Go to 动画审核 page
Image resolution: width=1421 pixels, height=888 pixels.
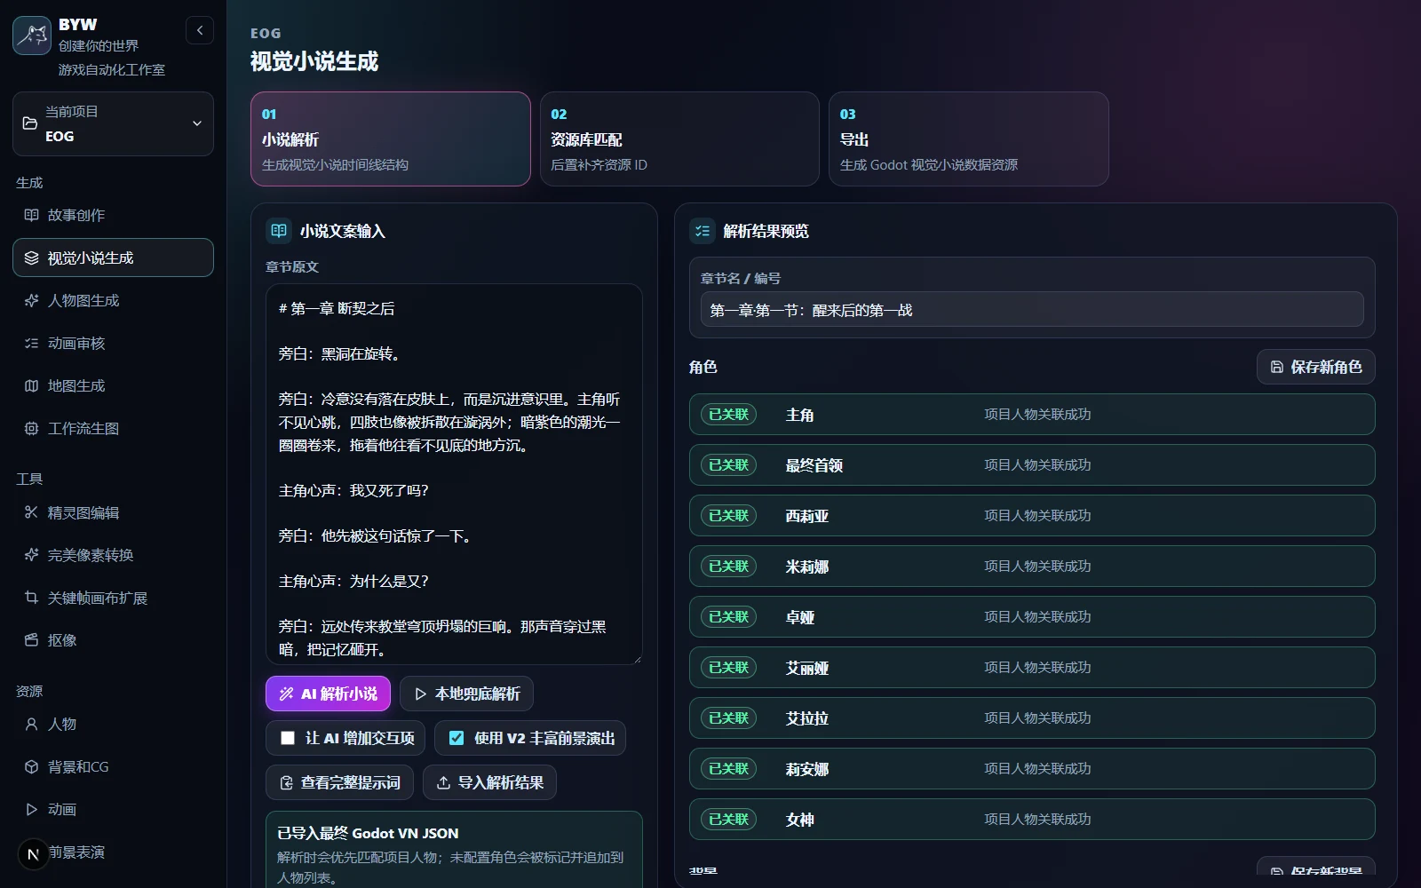(114, 343)
